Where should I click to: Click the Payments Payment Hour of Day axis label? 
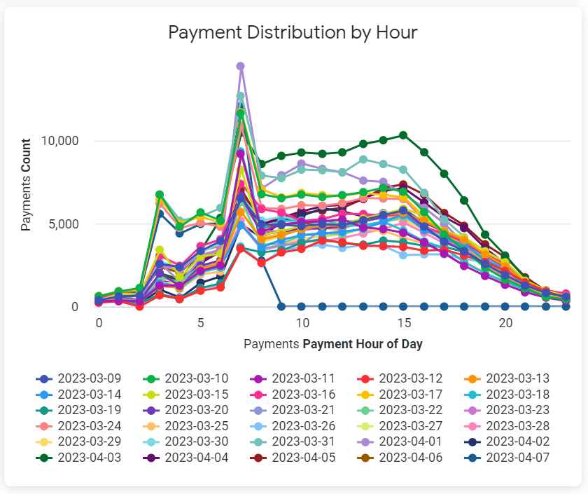coord(333,344)
